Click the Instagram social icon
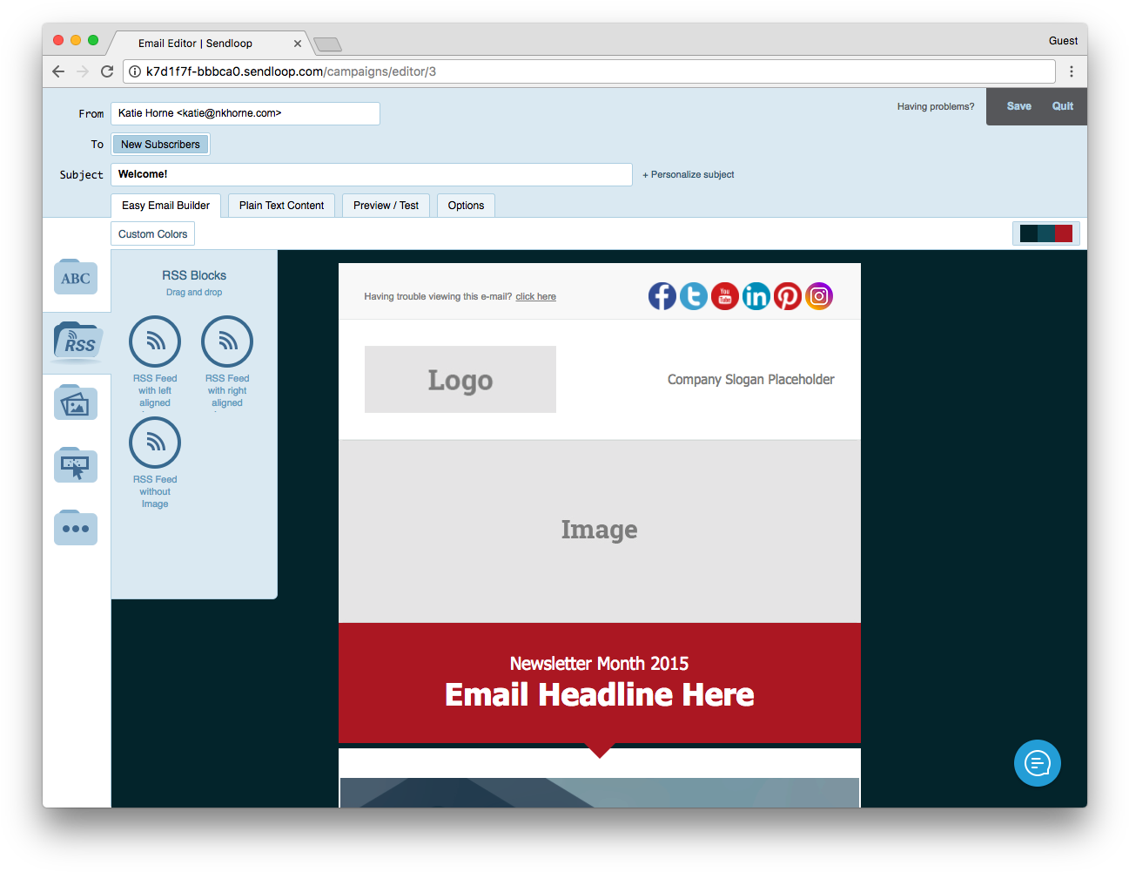 coord(819,296)
